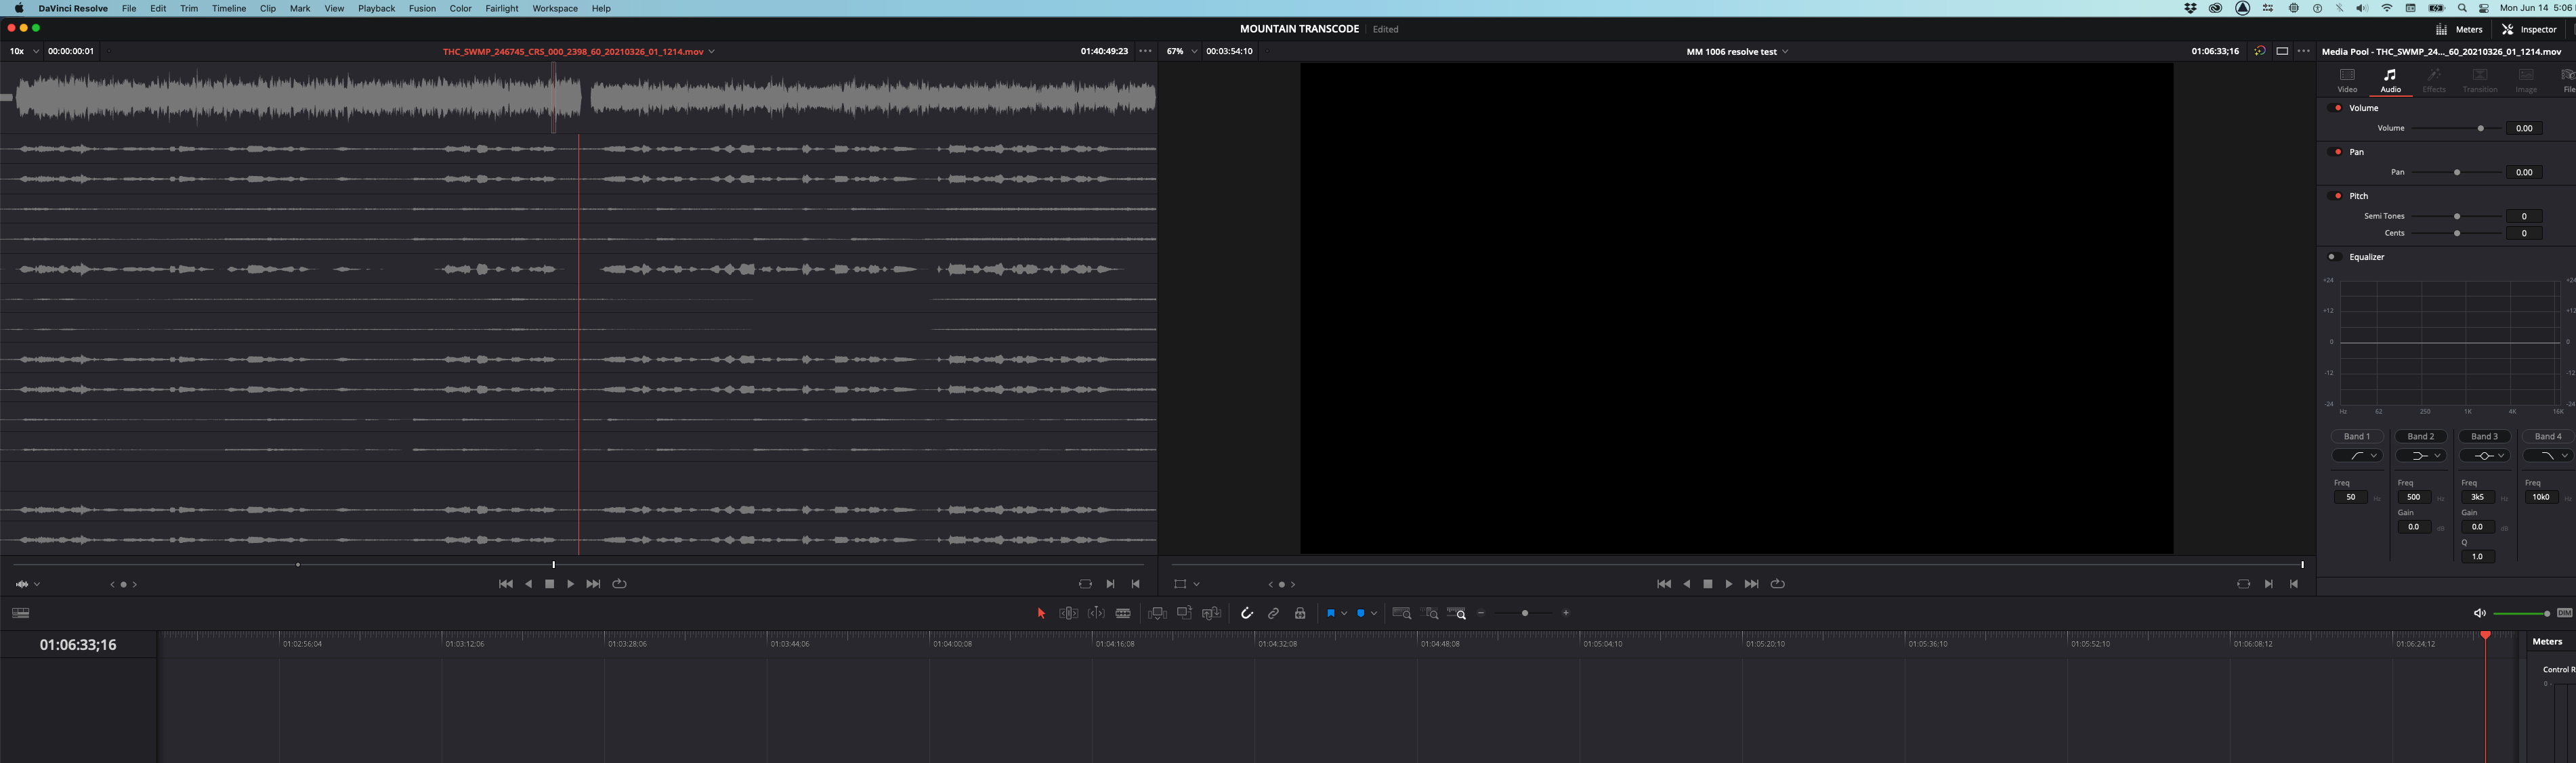Play the source viewer clip

coord(571,584)
